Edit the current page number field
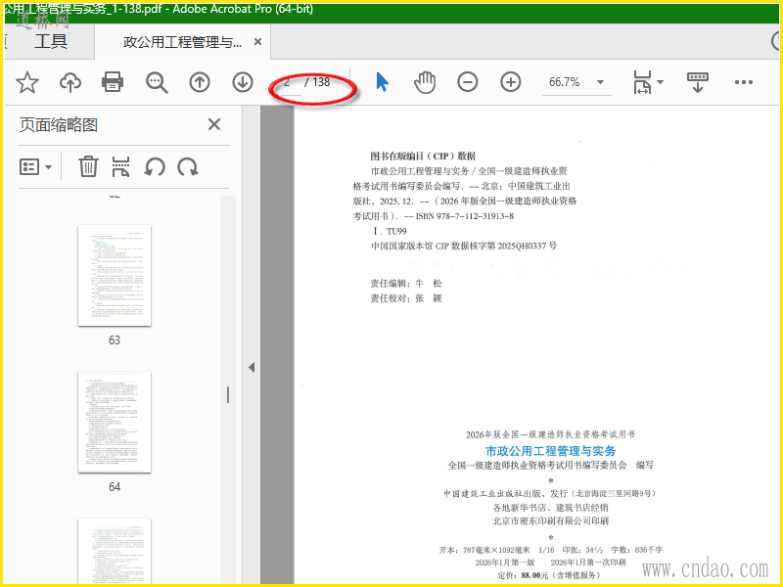Image resolution: width=783 pixels, height=587 pixels. (x=288, y=82)
